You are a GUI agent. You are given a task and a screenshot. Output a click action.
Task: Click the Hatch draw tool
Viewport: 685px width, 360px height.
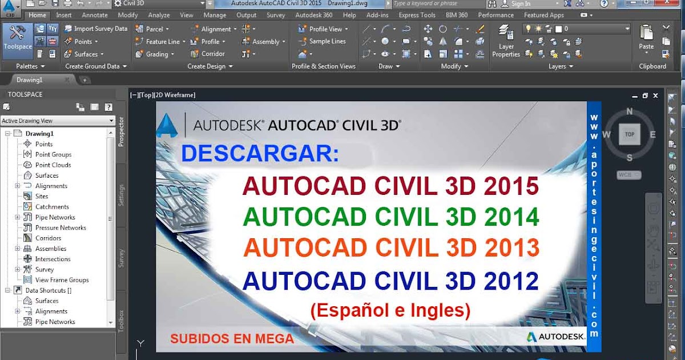coord(406,54)
